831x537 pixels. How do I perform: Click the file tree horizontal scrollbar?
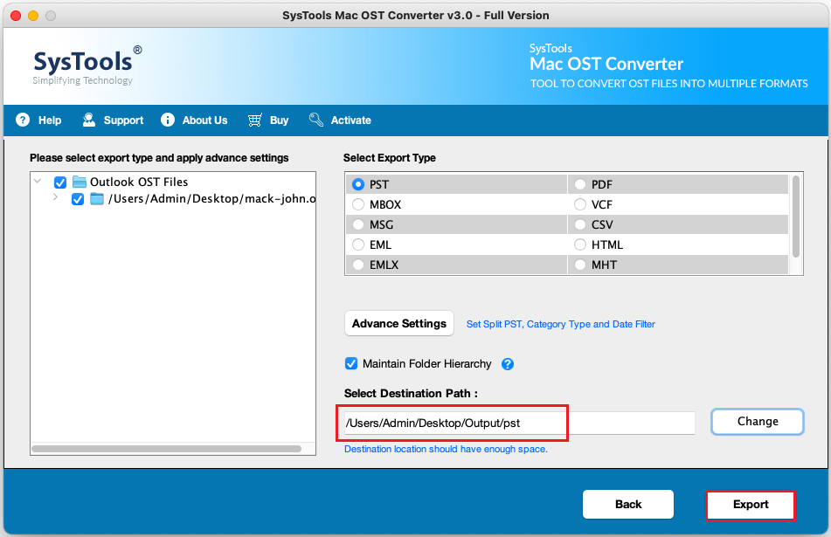click(166, 449)
